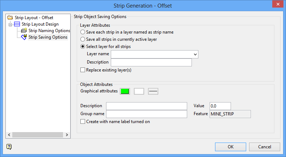Screen dimensions: 286x157
Task: Collapse the Strip Layout Design tree node
Action: click(10, 24)
